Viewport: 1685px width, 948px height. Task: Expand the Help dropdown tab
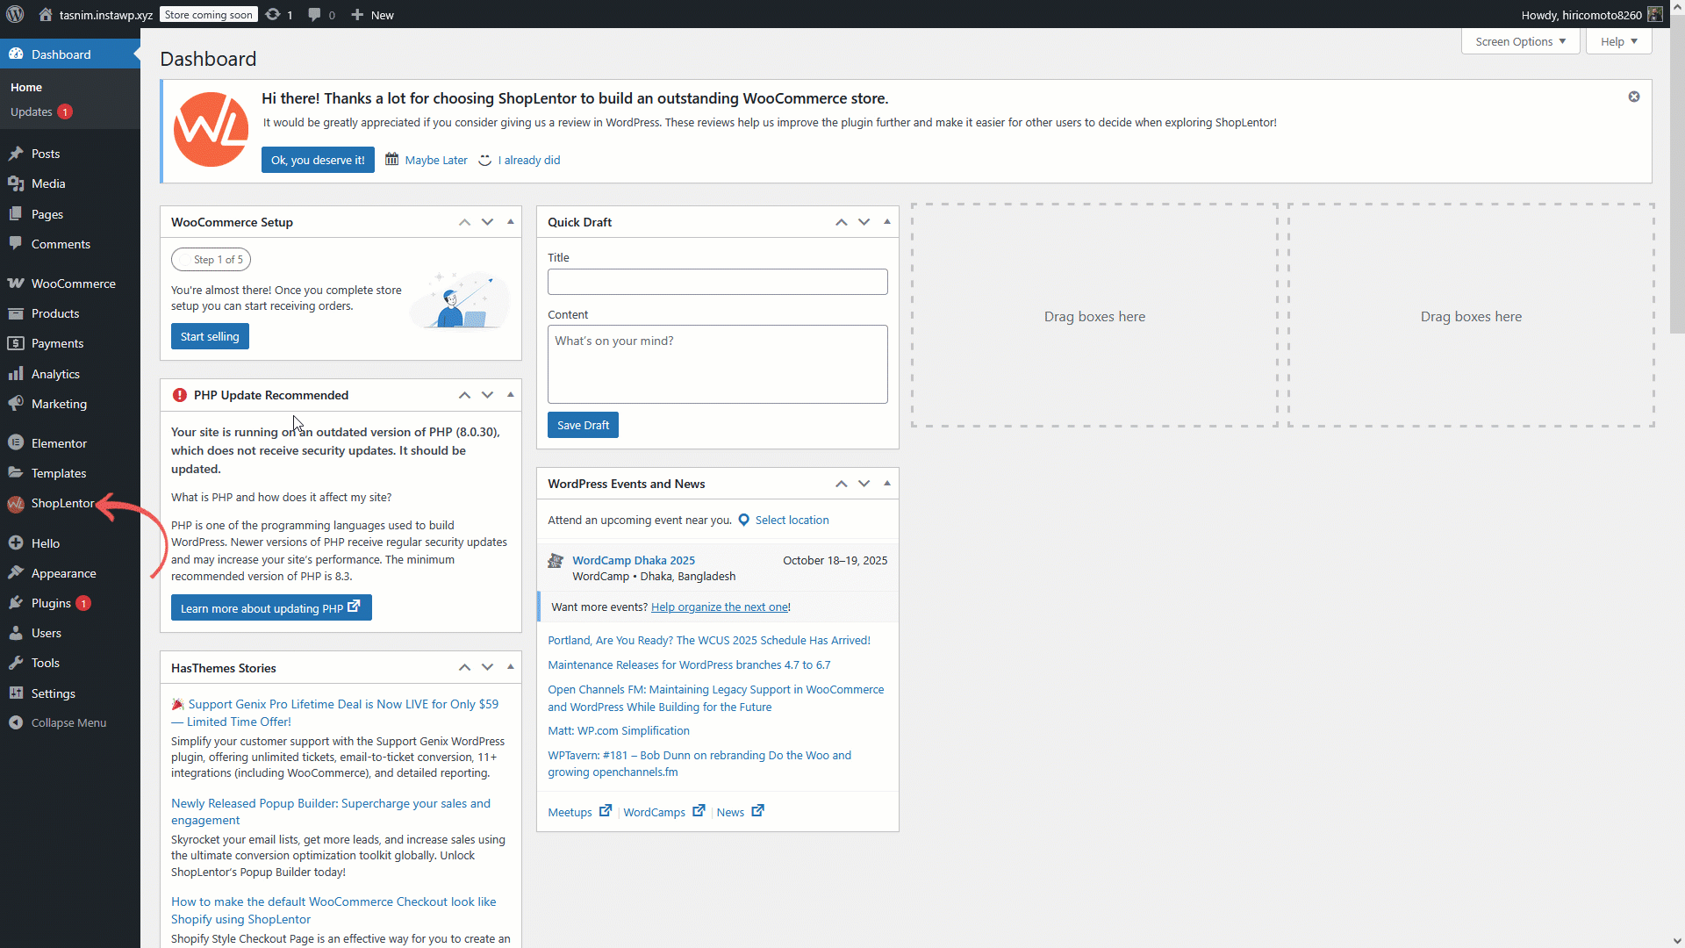[1618, 41]
